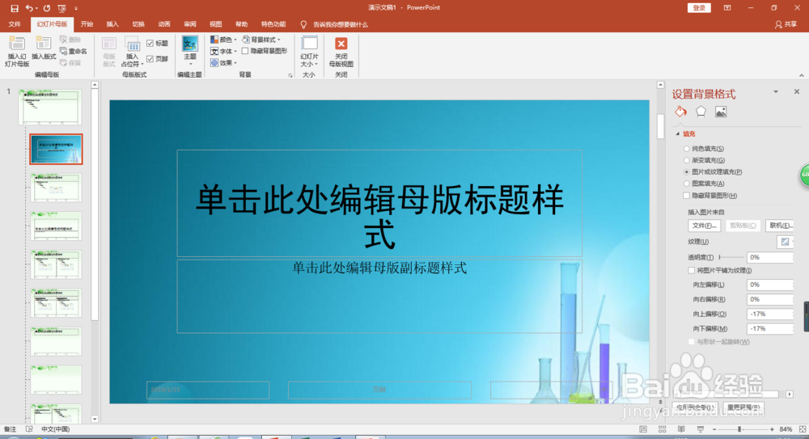Click the Tell Me lightbulb search box
The width and height of the screenshot is (809, 439).
click(336, 24)
